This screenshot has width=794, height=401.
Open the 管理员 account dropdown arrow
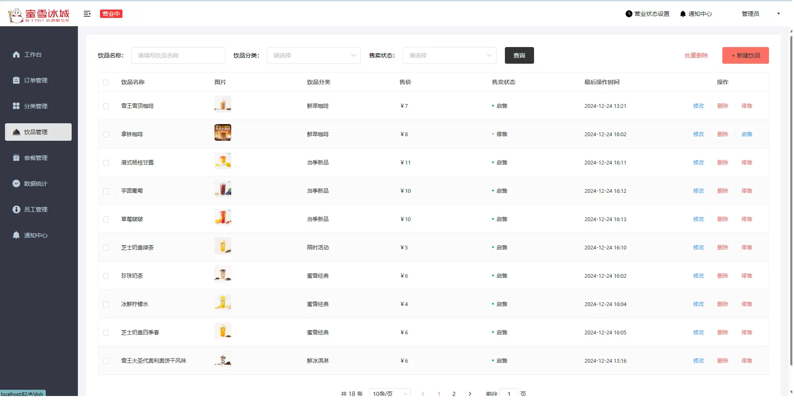click(x=778, y=14)
